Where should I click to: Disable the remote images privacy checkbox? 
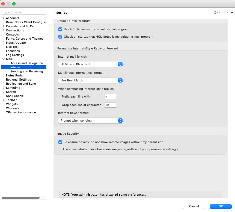[60, 142]
